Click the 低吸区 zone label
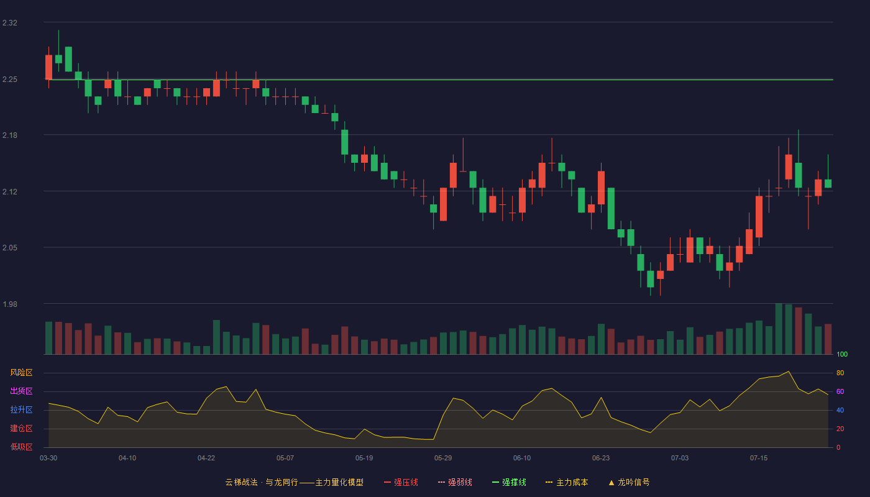The image size is (870, 497). 21,447
